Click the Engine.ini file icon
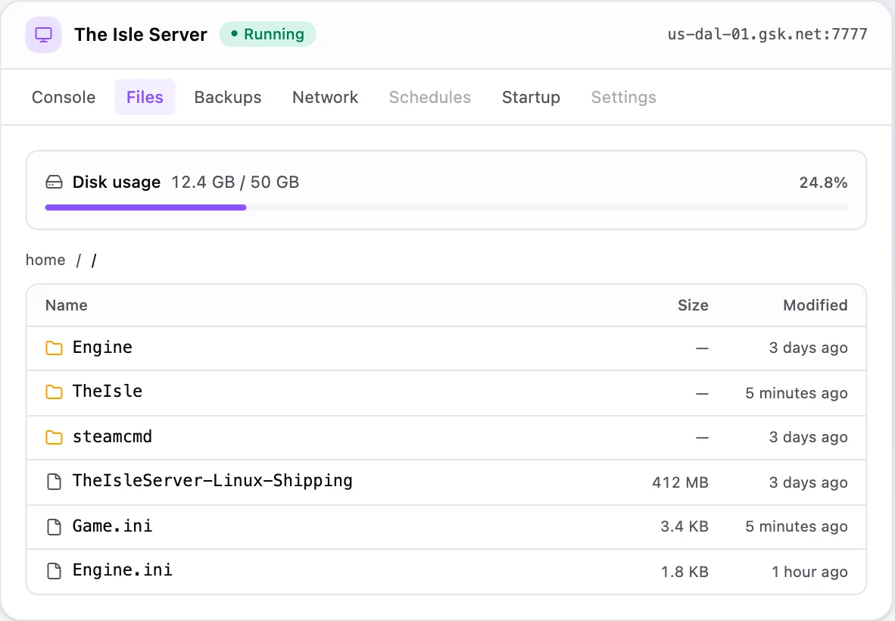 [55, 571]
